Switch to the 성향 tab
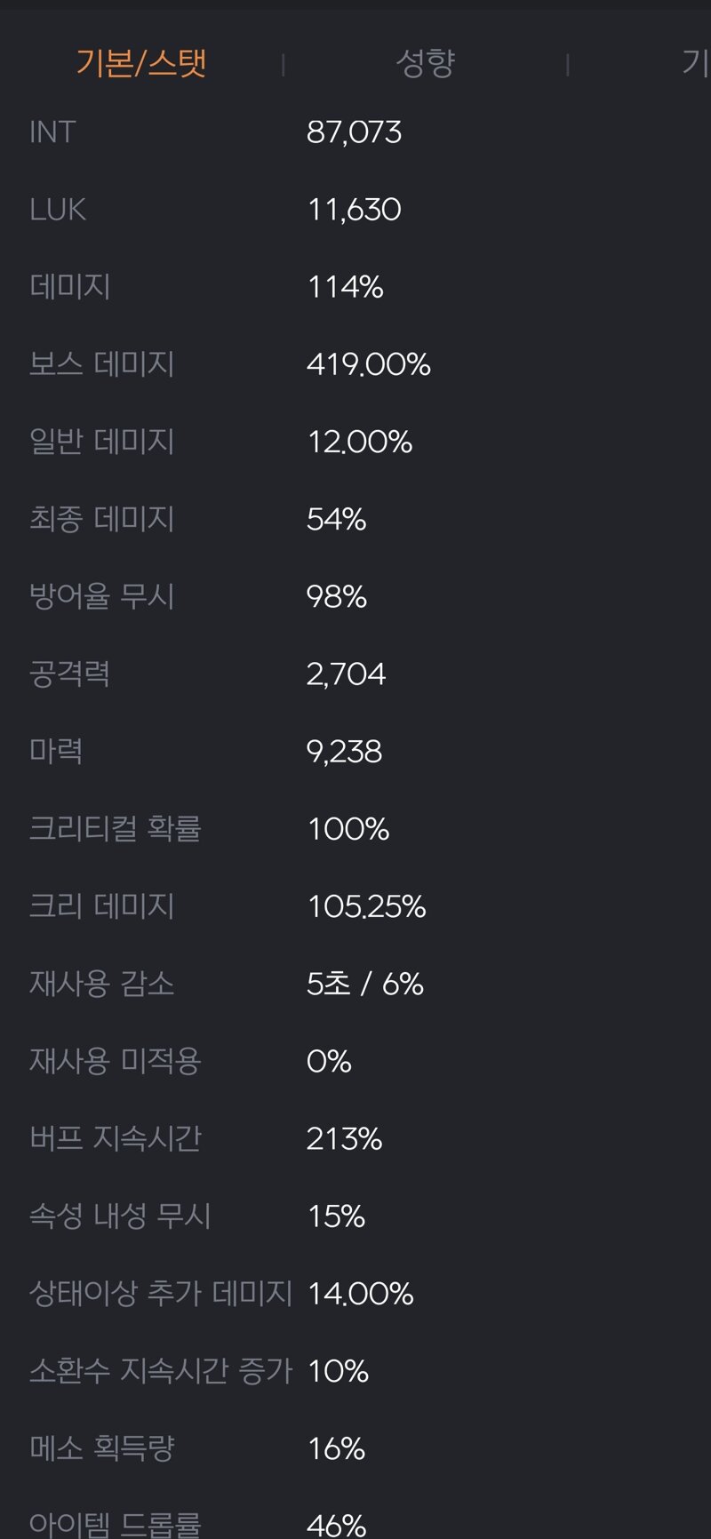The height and width of the screenshot is (1539, 711). [x=425, y=63]
